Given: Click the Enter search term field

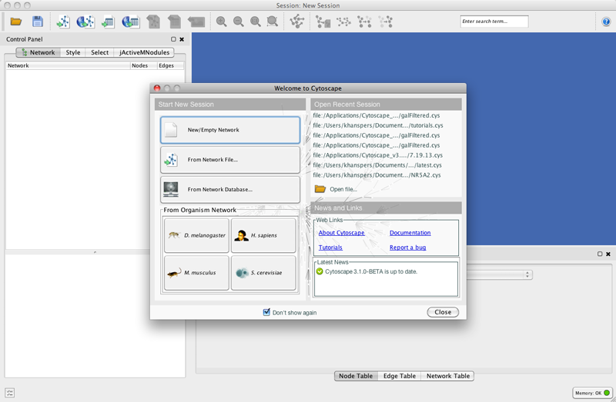Looking at the screenshot, I should click(x=494, y=22).
